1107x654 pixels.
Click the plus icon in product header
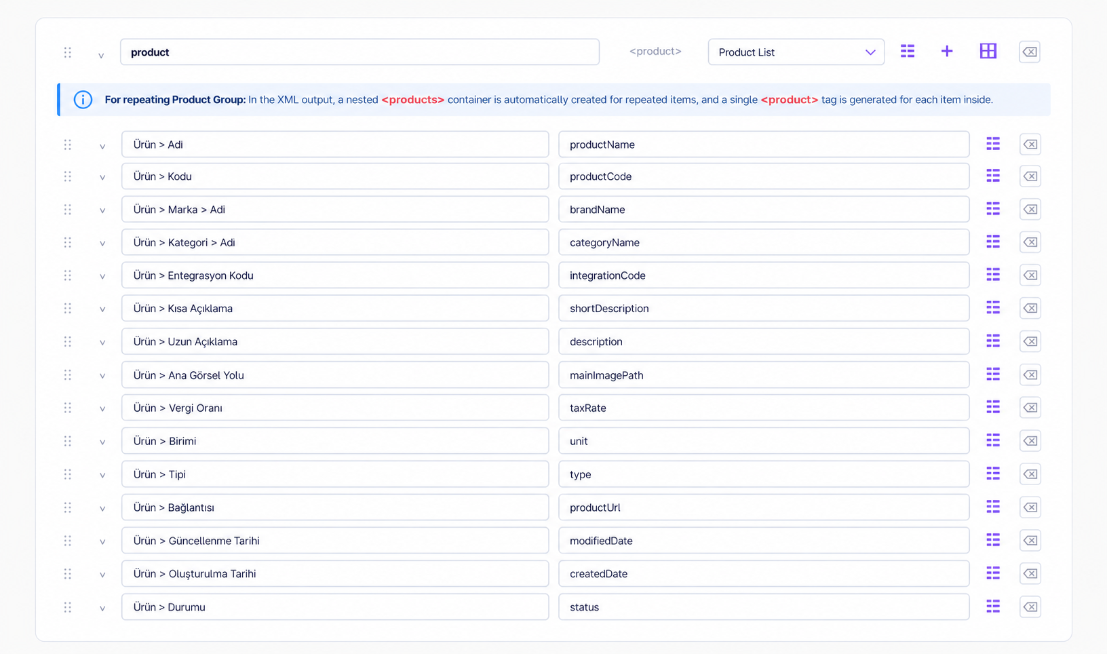pos(947,52)
